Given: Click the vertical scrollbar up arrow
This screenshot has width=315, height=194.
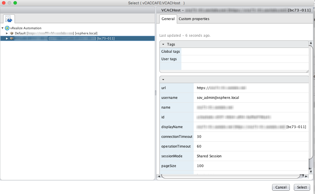Looking at the screenshot, I should pos(311,43).
